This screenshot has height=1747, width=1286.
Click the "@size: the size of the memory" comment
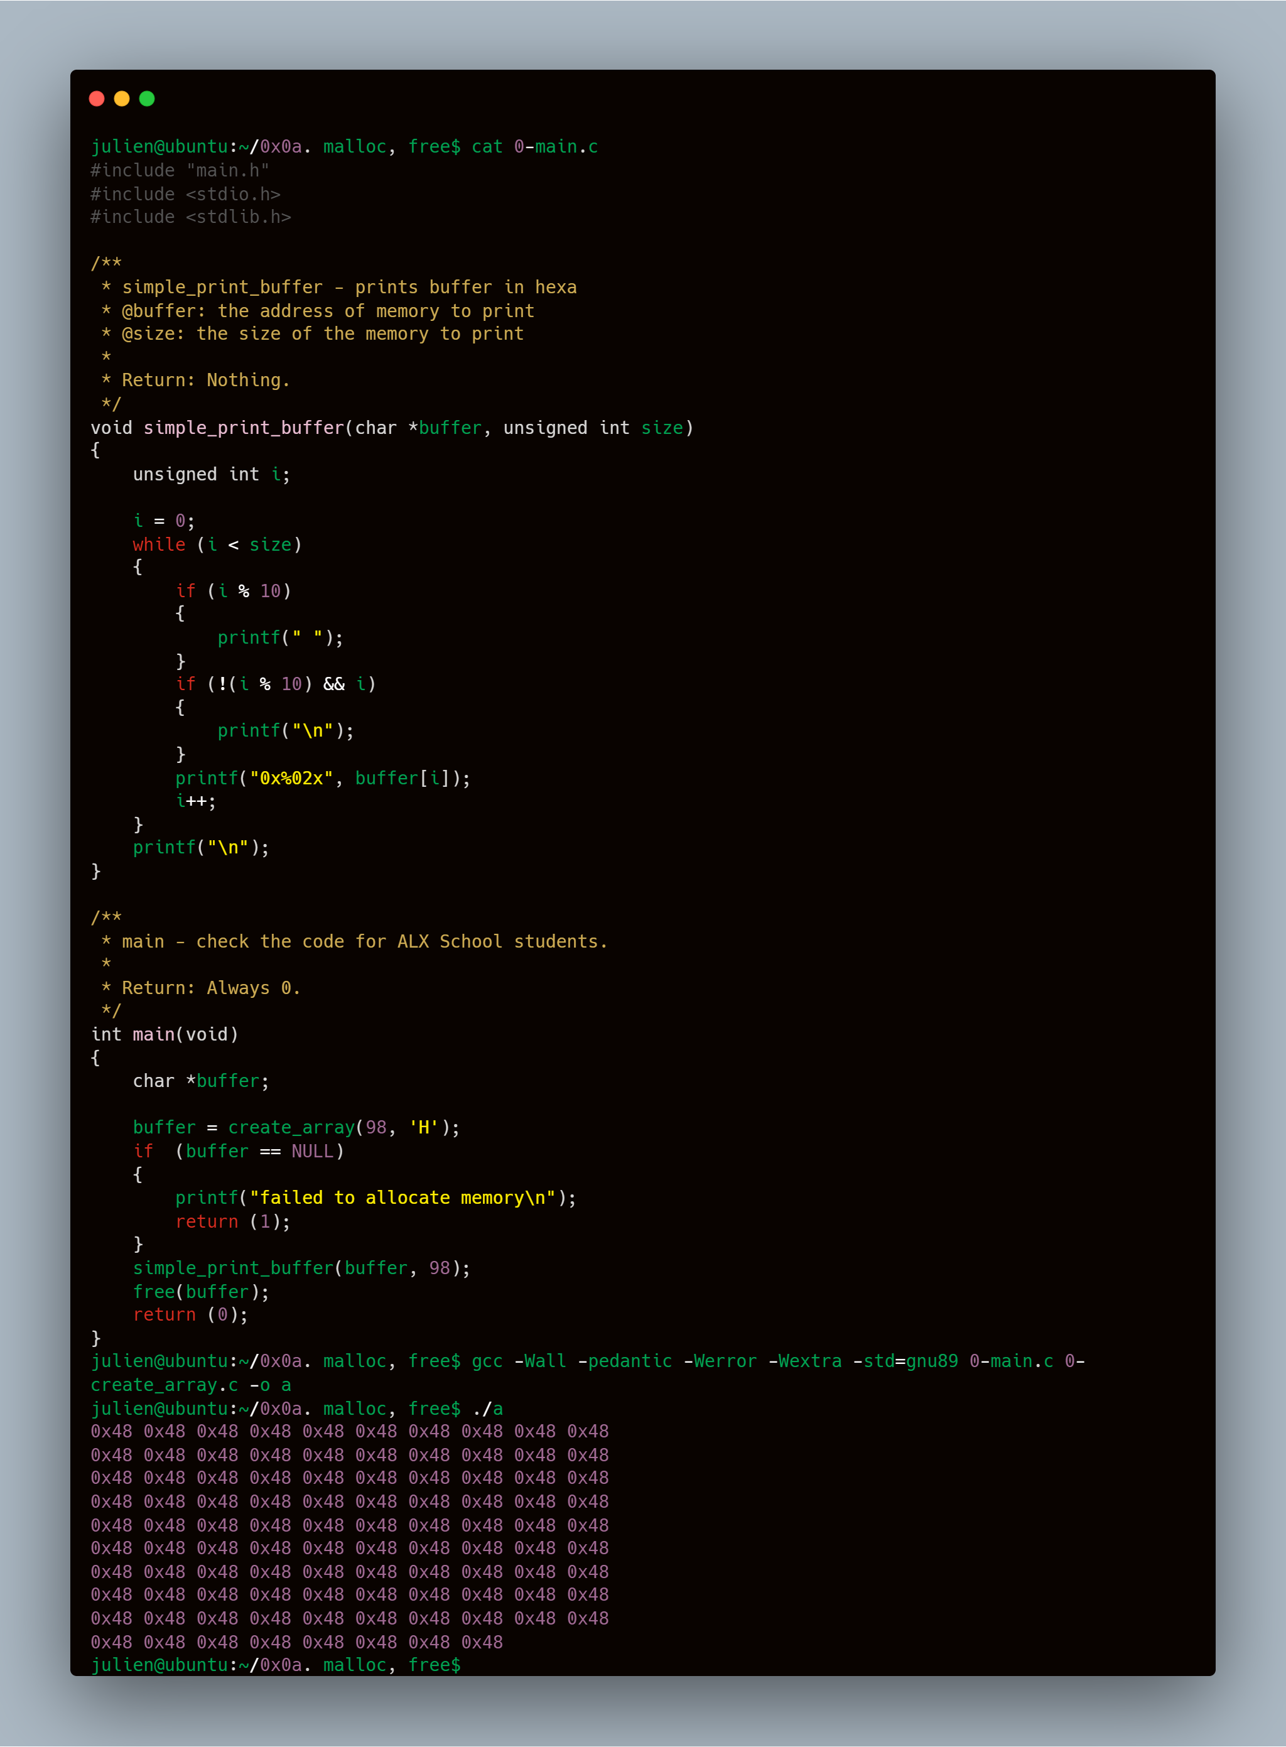(312, 334)
